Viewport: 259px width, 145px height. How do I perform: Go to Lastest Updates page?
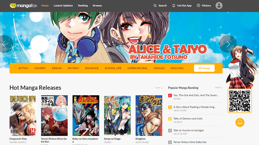click(x=63, y=5)
